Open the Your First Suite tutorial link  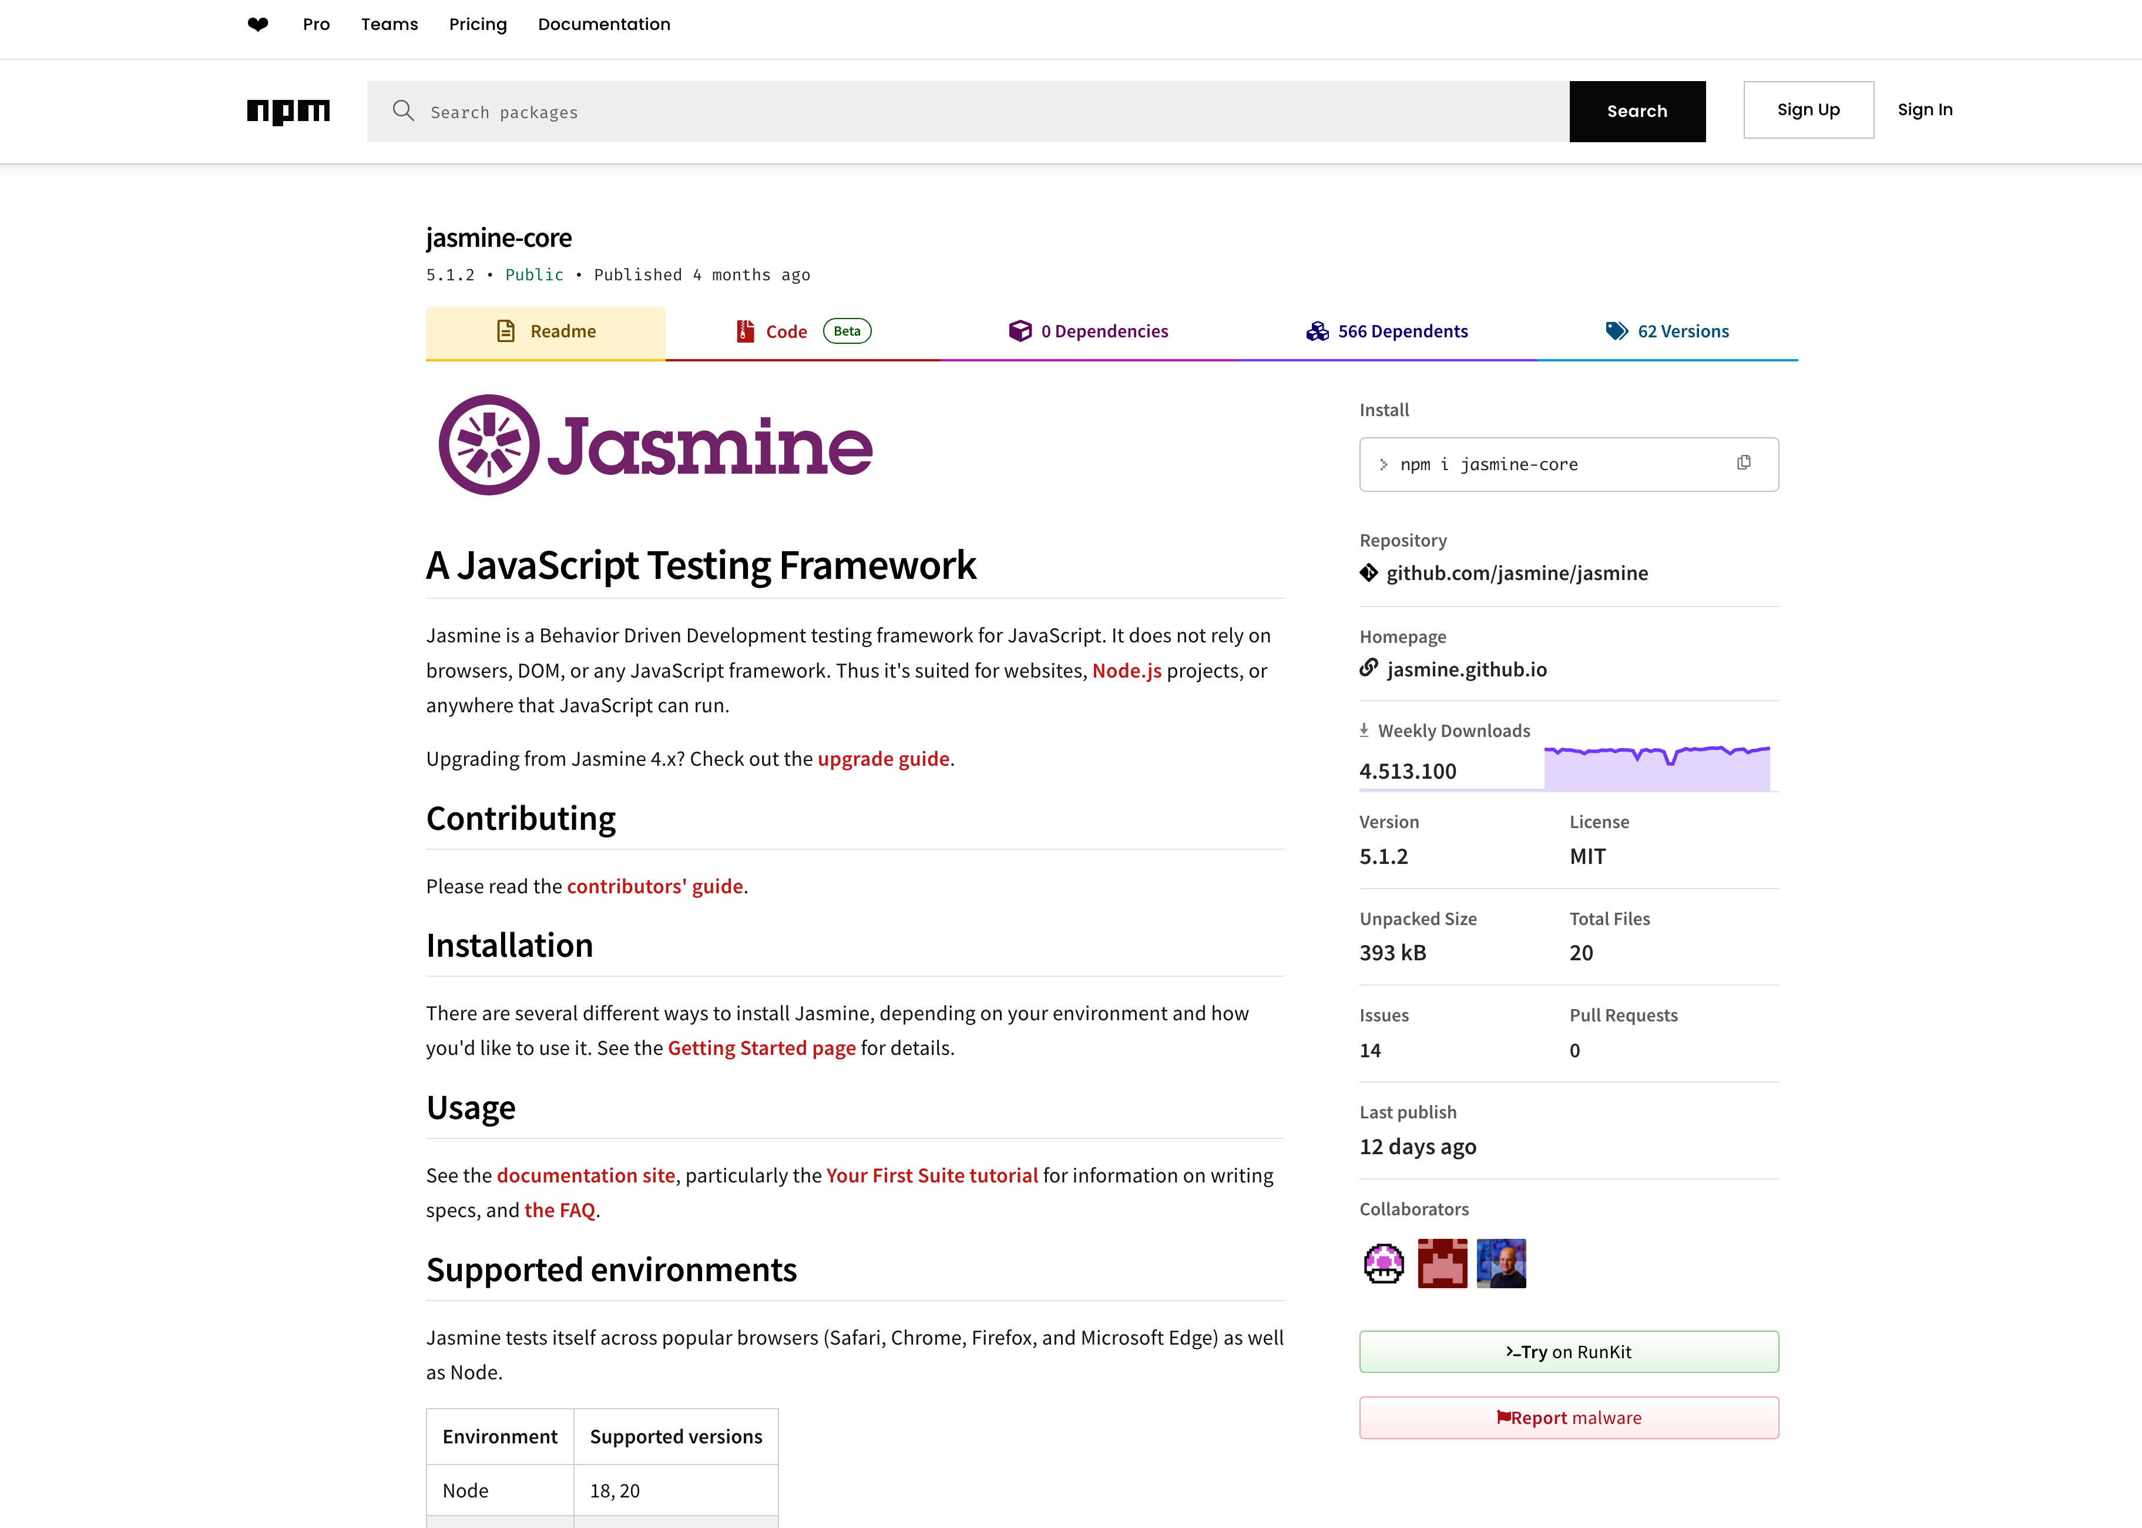coord(932,1175)
